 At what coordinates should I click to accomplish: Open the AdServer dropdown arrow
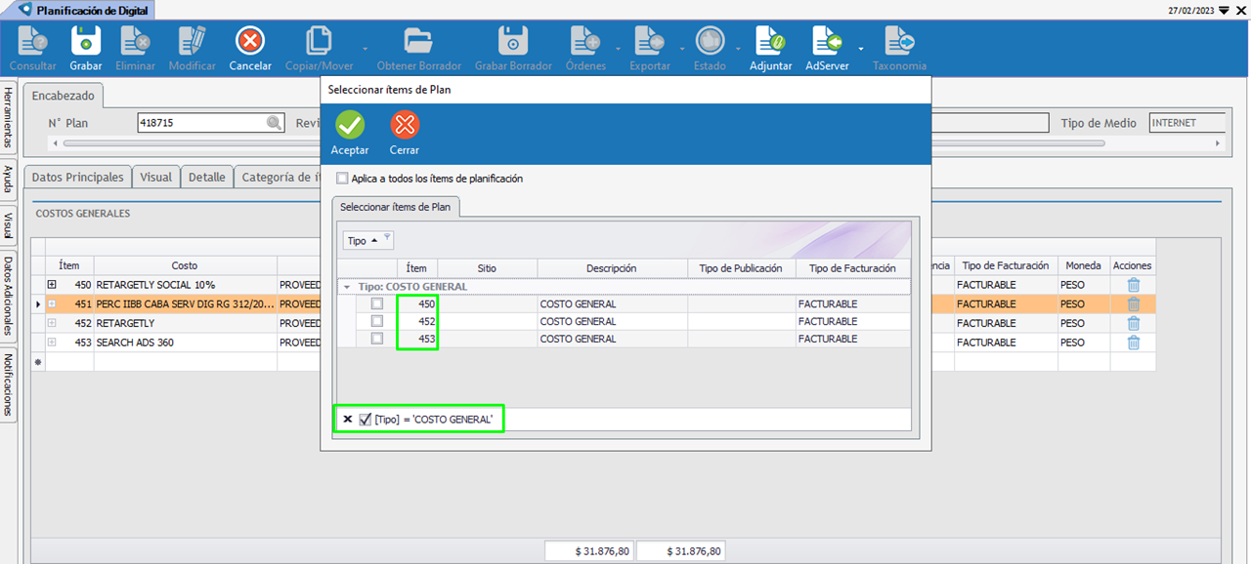tap(861, 47)
